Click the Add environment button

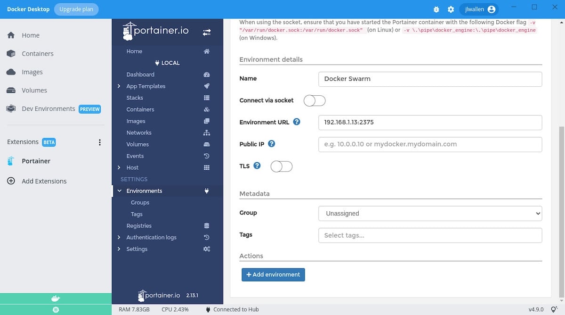point(273,274)
